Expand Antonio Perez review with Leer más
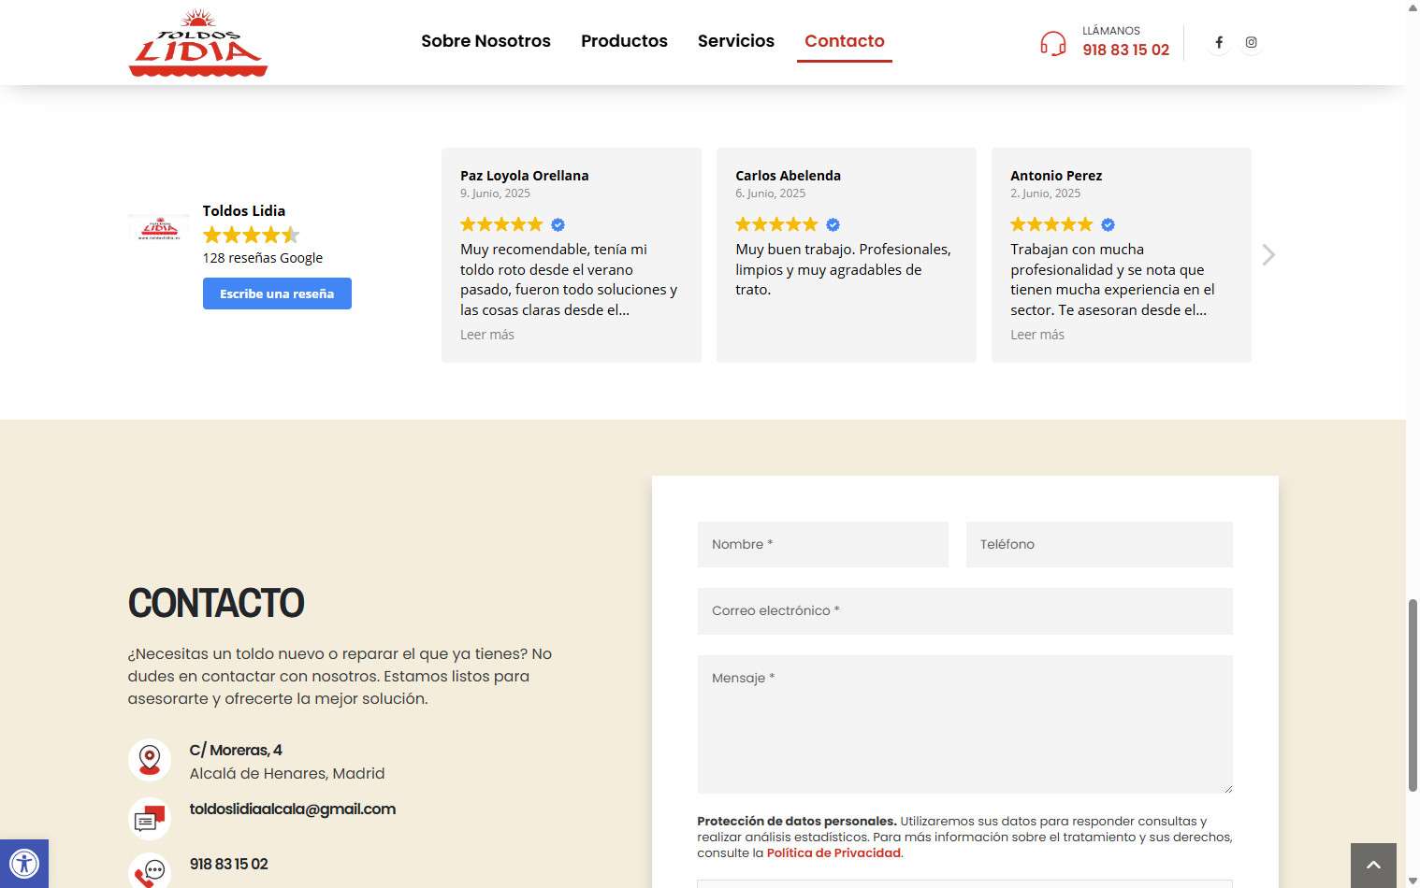This screenshot has width=1420, height=888. (x=1036, y=335)
